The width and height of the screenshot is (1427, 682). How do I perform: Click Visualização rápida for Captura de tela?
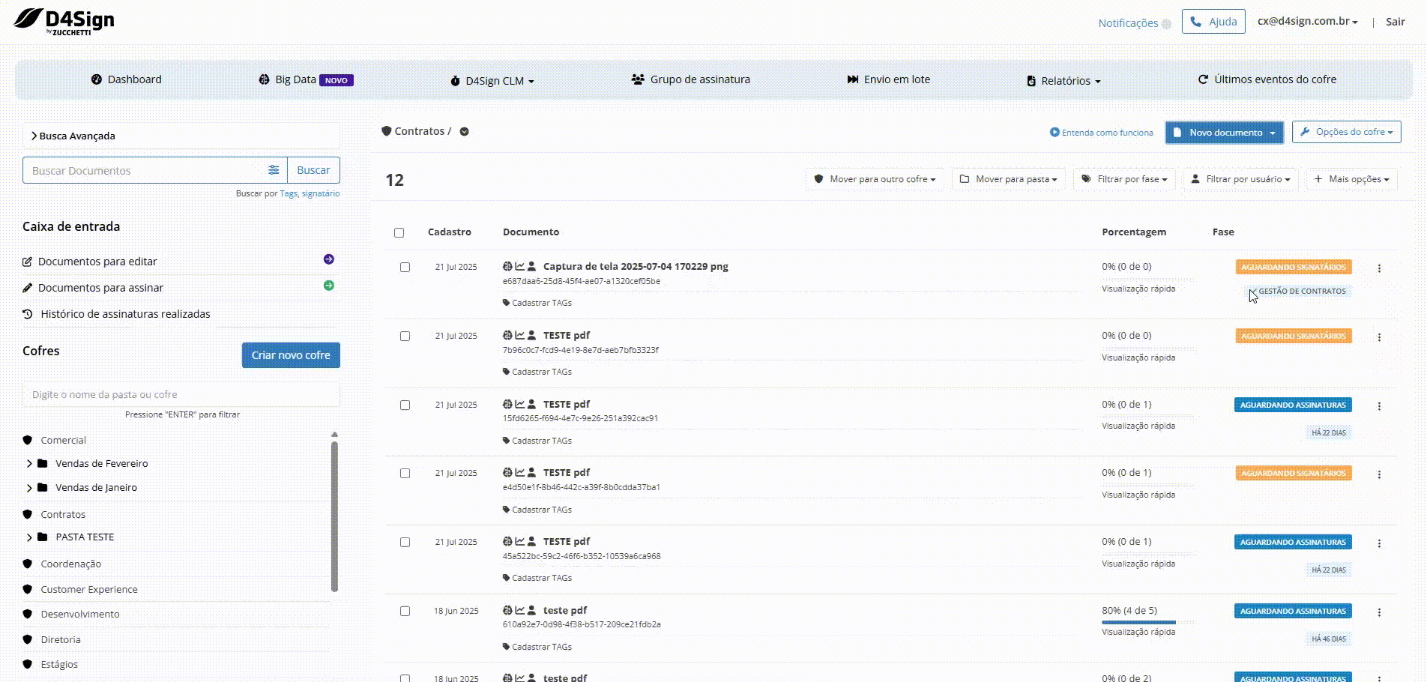click(1138, 289)
